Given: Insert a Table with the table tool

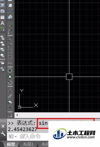Looking at the screenshot, I should 2,17.
